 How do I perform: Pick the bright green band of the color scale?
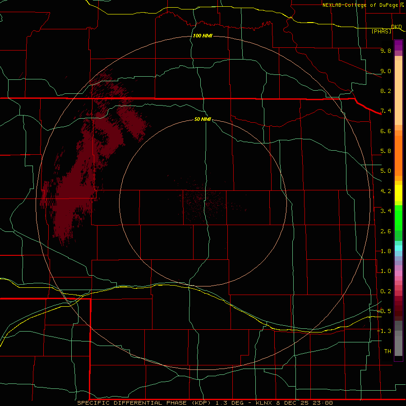398,217
